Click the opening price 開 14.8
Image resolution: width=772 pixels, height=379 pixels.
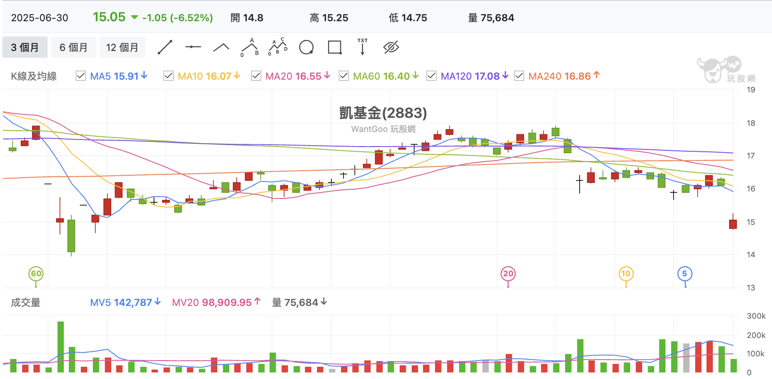[x=247, y=18]
